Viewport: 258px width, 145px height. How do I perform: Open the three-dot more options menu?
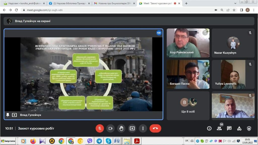[x=143, y=128]
